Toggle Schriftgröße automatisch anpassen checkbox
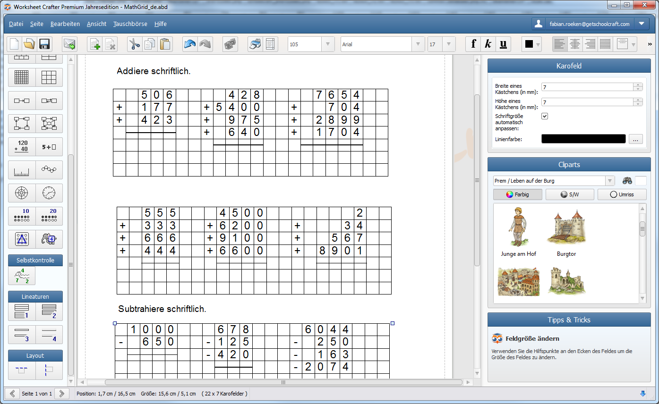The height and width of the screenshot is (404, 659). pyautogui.click(x=545, y=116)
